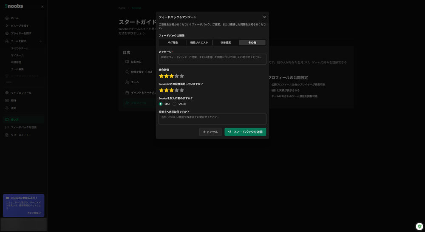Open フィードバックを送信 in the sidebar
This screenshot has width=425, height=232.
coord(23,127)
